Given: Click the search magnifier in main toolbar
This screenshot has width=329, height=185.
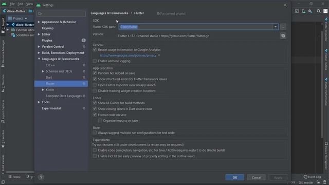Looking at the screenshot, I should point(319,11).
